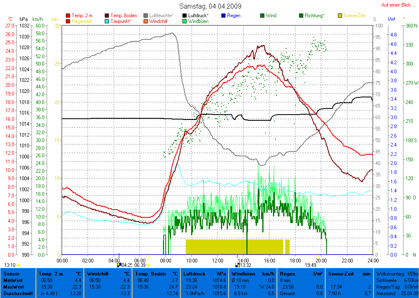Click the cyan Taupunkt legend square

click(107, 21)
